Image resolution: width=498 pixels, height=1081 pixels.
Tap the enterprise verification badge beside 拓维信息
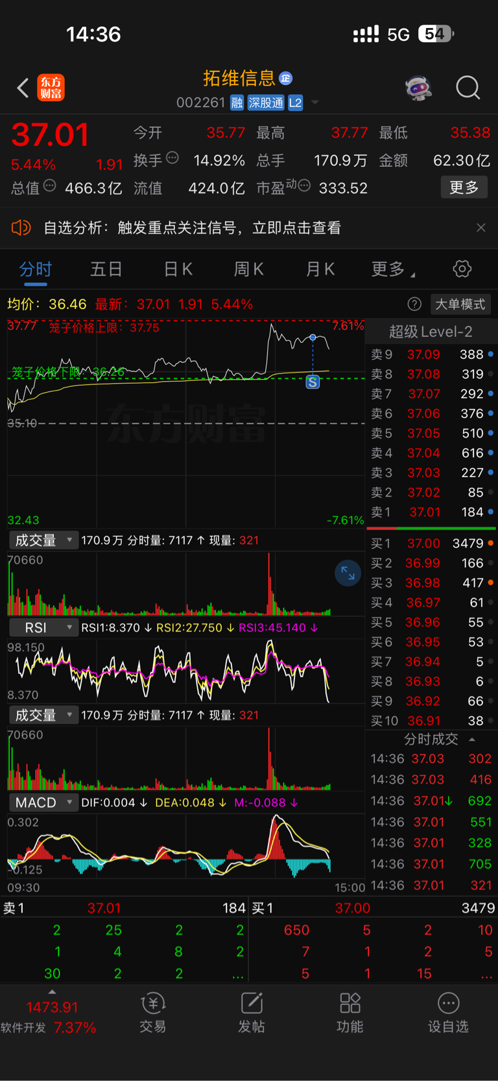(x=285, y=79)
